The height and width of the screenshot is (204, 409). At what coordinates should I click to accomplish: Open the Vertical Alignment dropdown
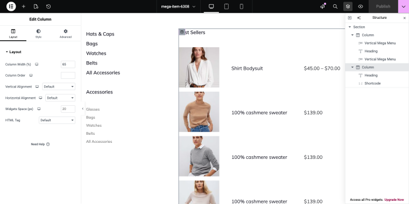(59, 86)
